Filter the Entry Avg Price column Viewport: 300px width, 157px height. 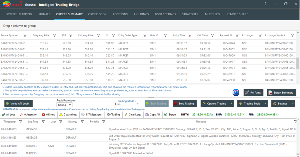[x=54, y=36]
